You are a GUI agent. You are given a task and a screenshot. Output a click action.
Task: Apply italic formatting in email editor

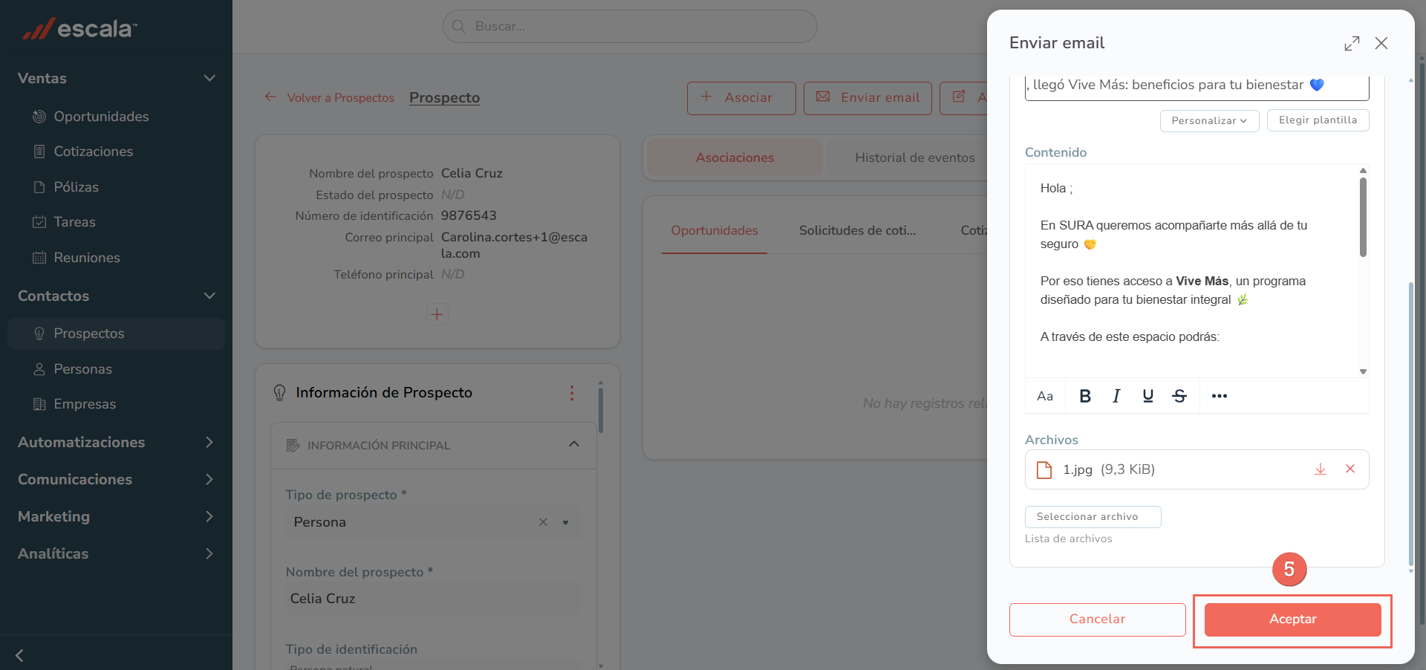pos(1116,396)
